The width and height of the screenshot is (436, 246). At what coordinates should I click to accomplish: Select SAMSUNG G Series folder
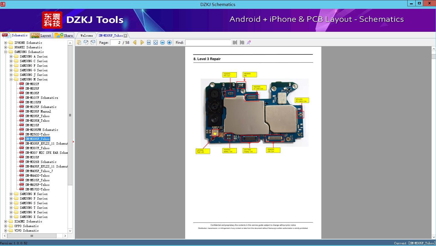[x=34, y=70]
